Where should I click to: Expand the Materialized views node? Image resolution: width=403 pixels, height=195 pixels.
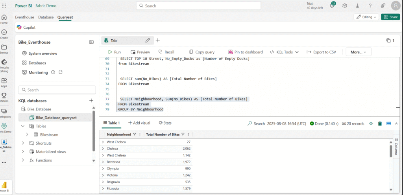23,152
